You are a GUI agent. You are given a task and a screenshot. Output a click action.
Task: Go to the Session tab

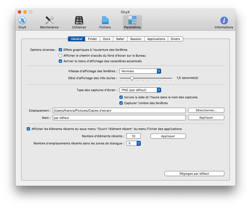[136, 39]
